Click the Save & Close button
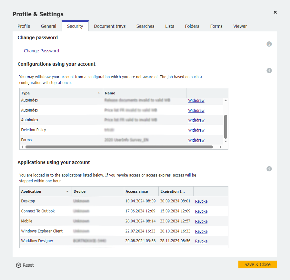The height and width of the screenshot is (280, 290). tap(257, 264)
